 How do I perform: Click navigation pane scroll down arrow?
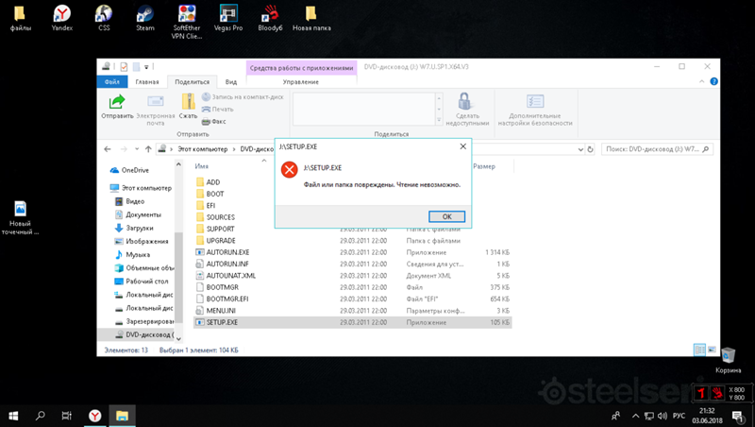pyautogui.click(x=178, y=338)
